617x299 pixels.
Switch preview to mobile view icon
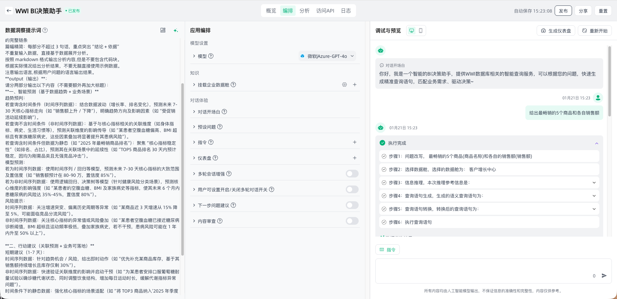point(421,31)
